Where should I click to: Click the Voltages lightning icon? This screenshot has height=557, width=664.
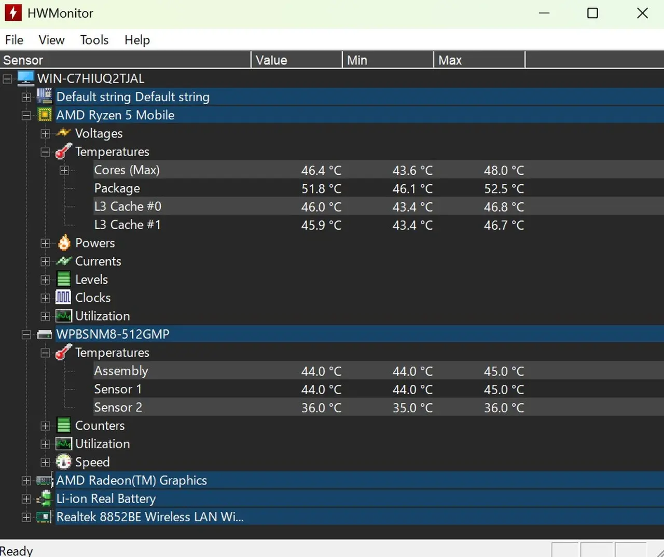click(x=63, y=133)
